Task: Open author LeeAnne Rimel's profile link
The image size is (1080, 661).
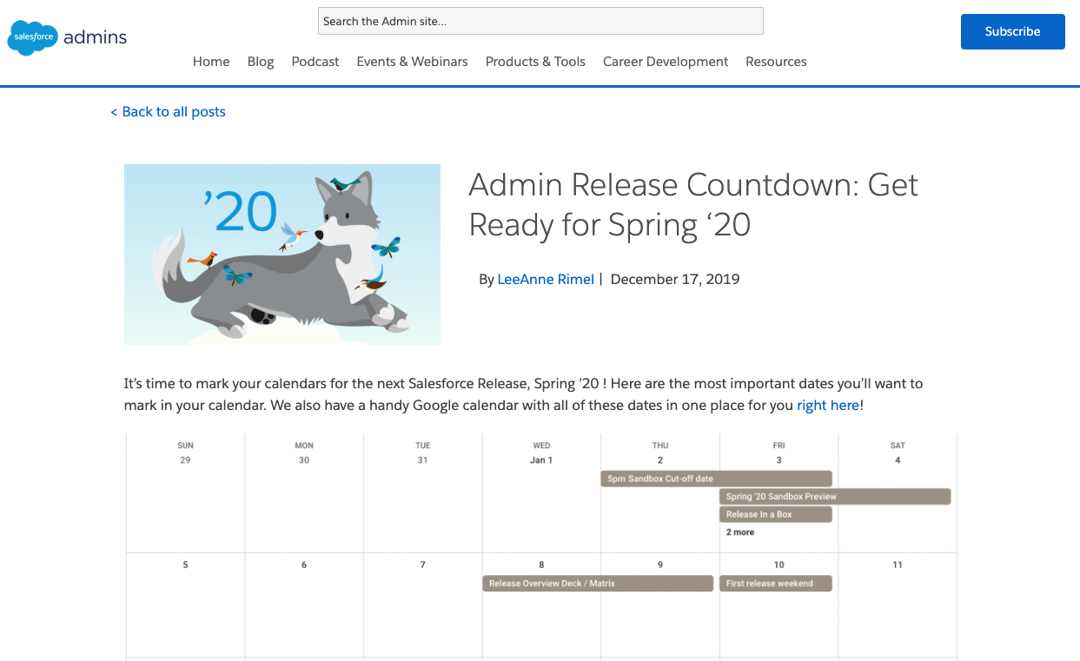Action: click(546, 279)
